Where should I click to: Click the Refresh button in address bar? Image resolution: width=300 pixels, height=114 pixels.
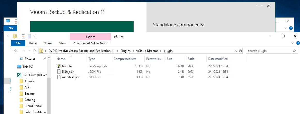click(241, 51)
